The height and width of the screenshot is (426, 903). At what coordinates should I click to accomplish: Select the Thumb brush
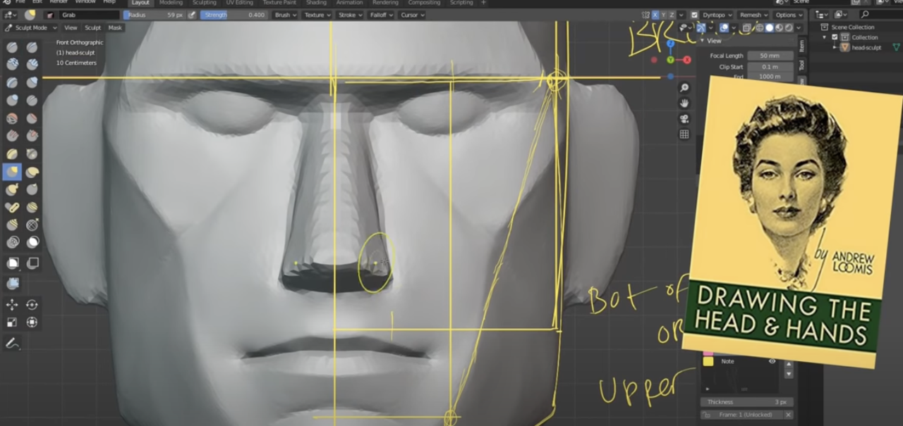point(32,189)
